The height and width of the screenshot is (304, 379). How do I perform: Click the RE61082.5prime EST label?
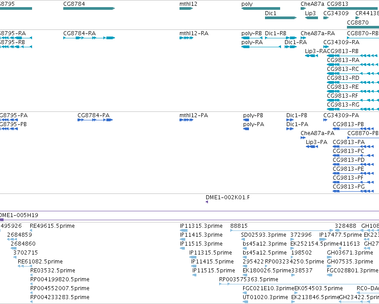tap(40, 262)
